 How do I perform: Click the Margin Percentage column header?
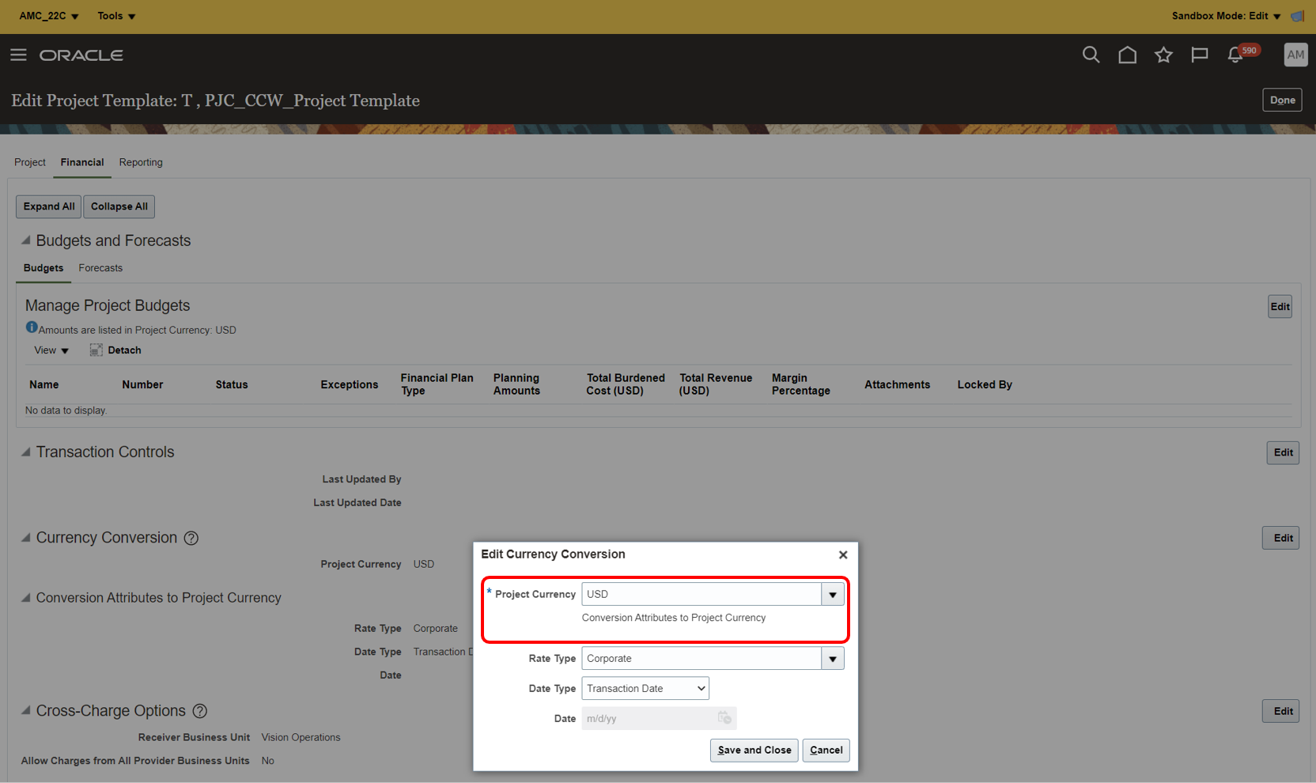tap(801, 384)
